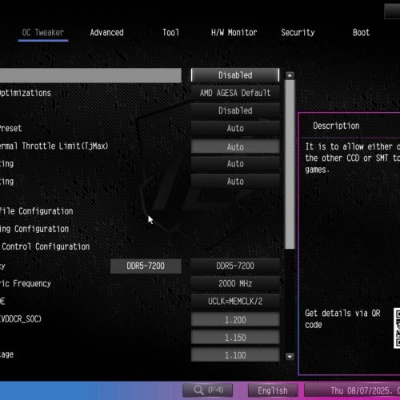Open the DDR5-7200 frequency dropdown
Image resolution: width=400 pixels, height=400 pixels.
tap(235, 266)
